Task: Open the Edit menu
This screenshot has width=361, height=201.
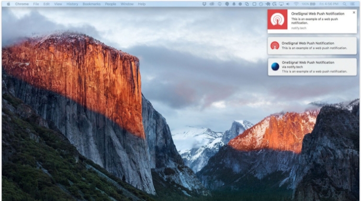Action: click(x=47, y=4)
